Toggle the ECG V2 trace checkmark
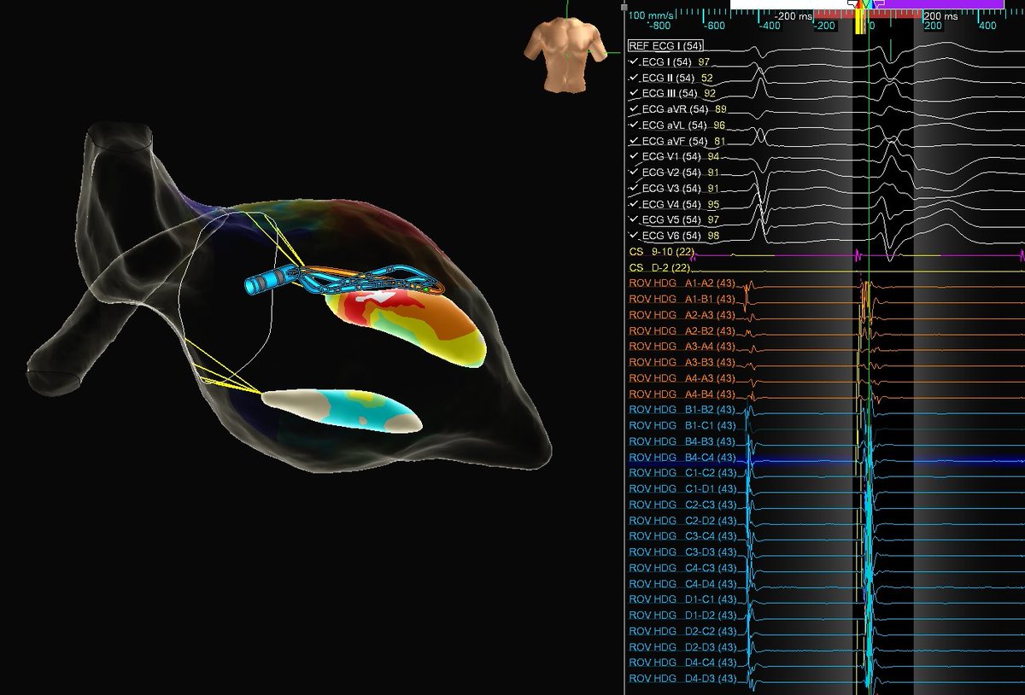Viewport: 1025px width, 695px height. 633,172
